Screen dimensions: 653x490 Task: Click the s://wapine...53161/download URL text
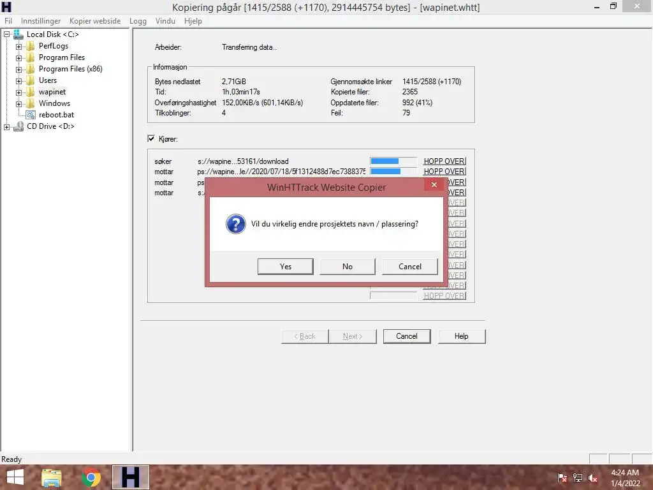243,161
